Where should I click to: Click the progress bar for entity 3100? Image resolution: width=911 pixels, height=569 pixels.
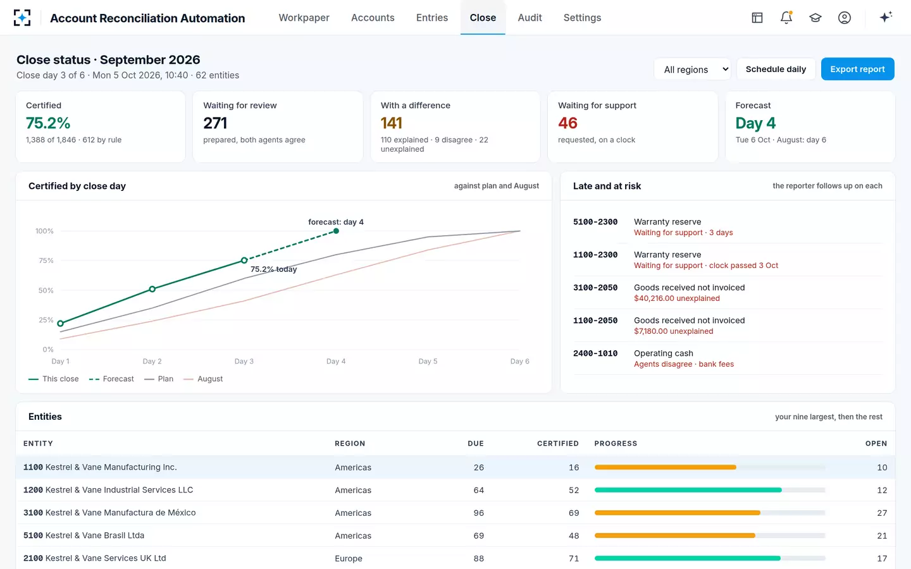(710, 513)
